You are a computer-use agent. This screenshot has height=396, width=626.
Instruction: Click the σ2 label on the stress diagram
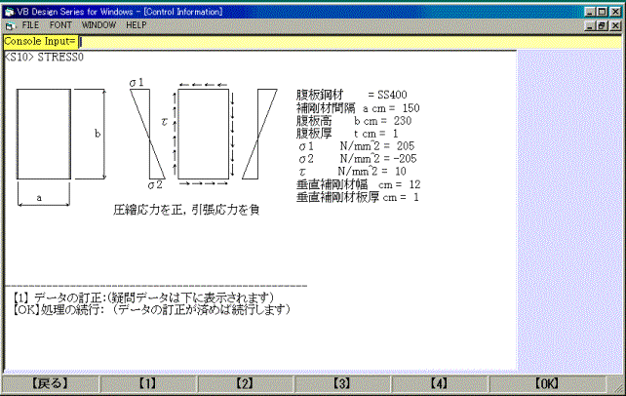[155, 185]
